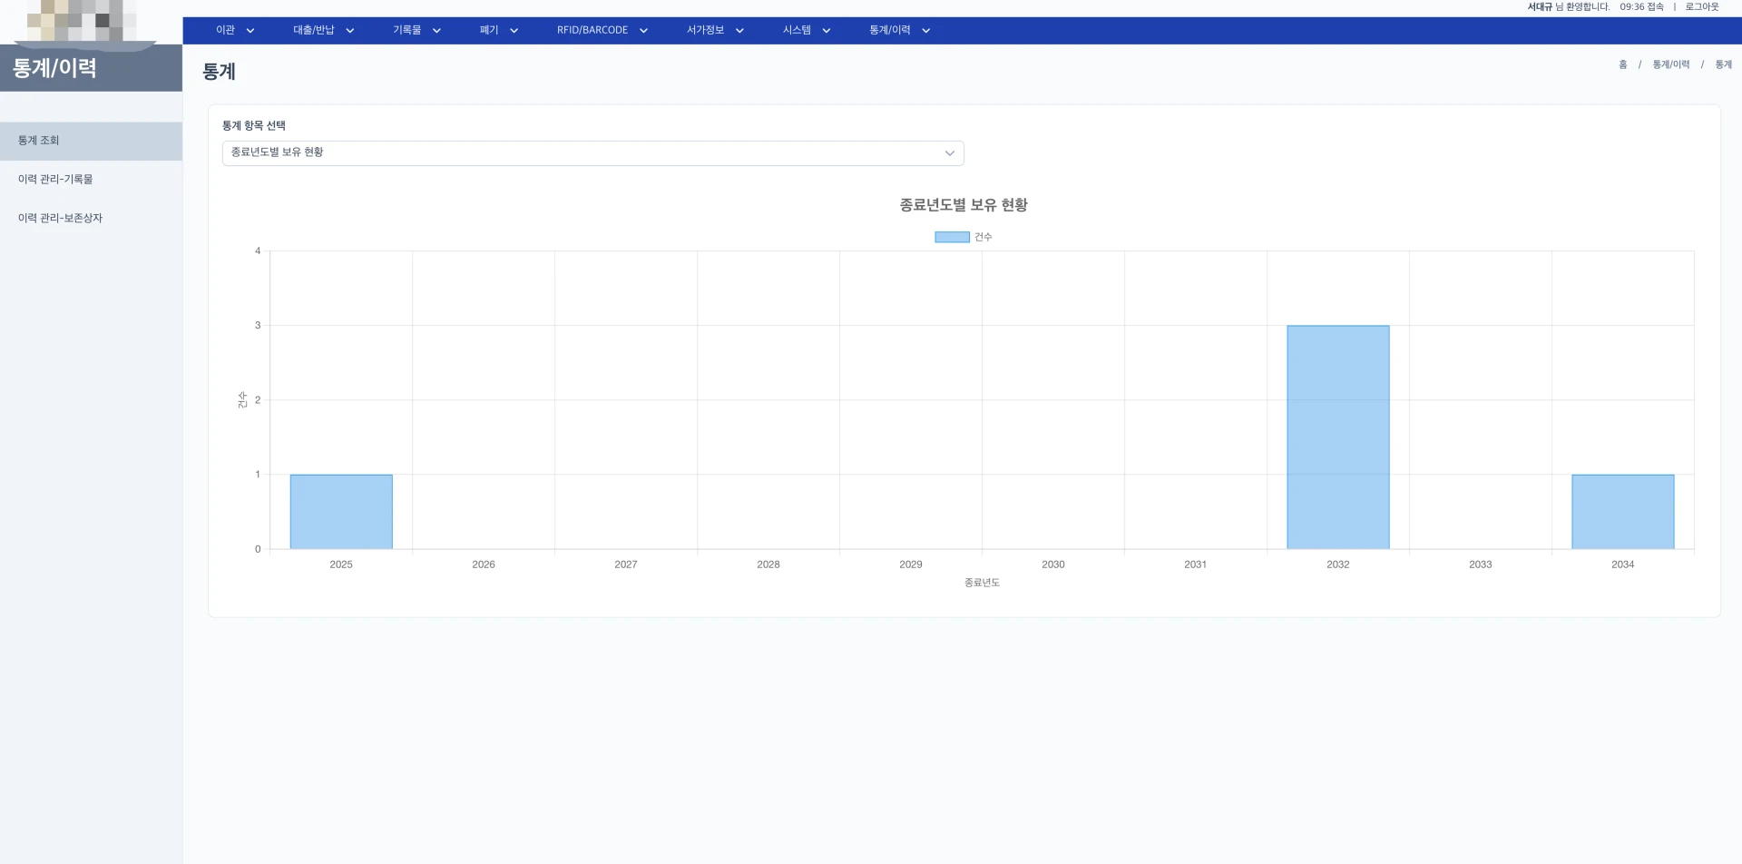Select the 2034 chart bar
1742x864 pixels.
click(1622, 512)
